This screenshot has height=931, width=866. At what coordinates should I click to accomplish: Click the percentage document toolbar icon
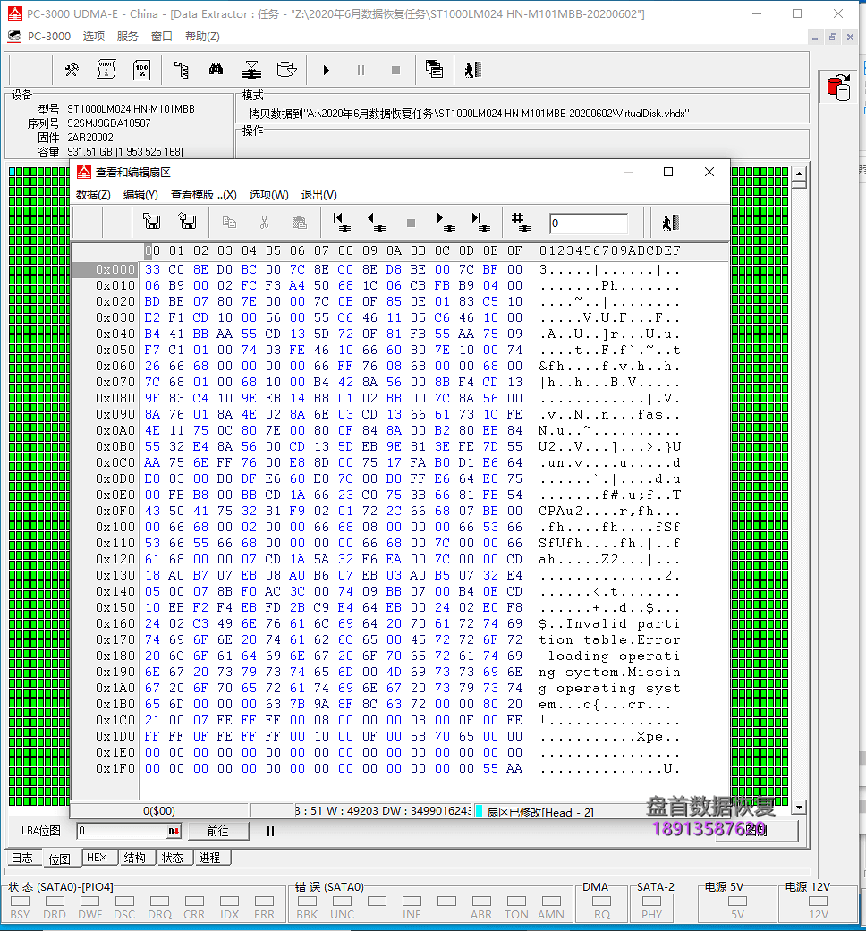[142, 70]
